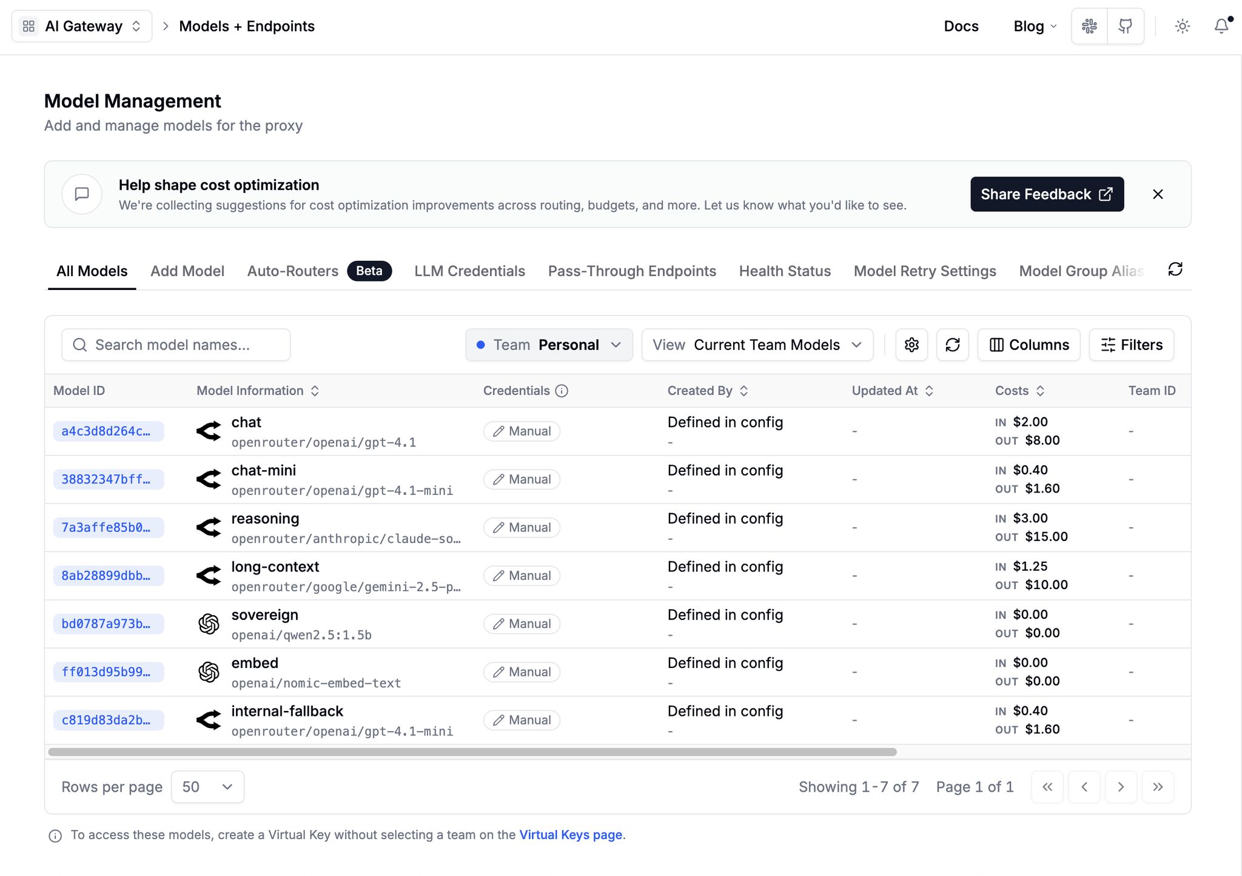The image size is (1242, 876).
Task: Open model ID c819d83da2b…
Action: pos(109,720)
